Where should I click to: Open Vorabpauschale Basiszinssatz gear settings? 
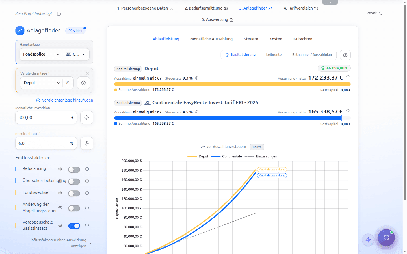[x=60, y=225]
